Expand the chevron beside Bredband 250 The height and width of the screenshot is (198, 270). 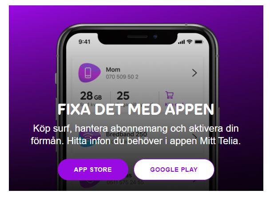pyautogui.click(x=195, y=137)
